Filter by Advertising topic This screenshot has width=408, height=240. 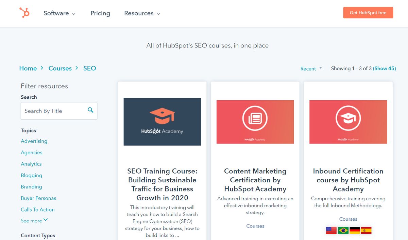coord(34,141)
